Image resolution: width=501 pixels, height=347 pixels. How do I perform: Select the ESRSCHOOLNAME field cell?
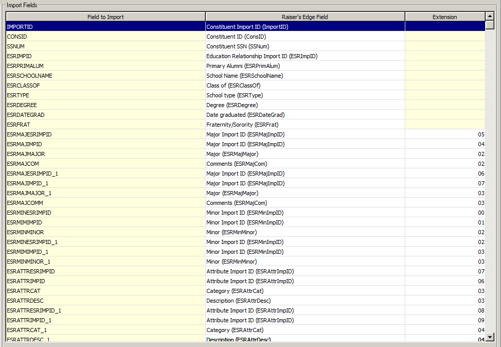pos(105,76)
